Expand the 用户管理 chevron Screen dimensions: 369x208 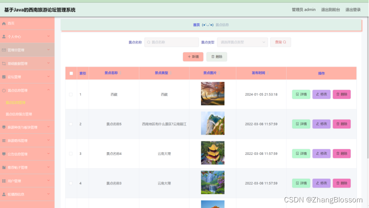49,180
